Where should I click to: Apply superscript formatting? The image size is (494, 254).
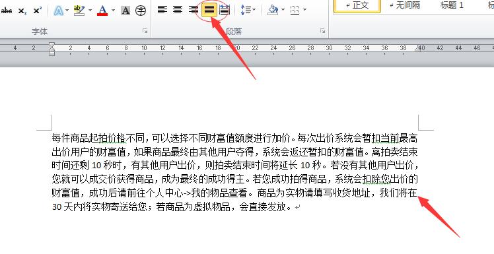click(x=38, y=11)
